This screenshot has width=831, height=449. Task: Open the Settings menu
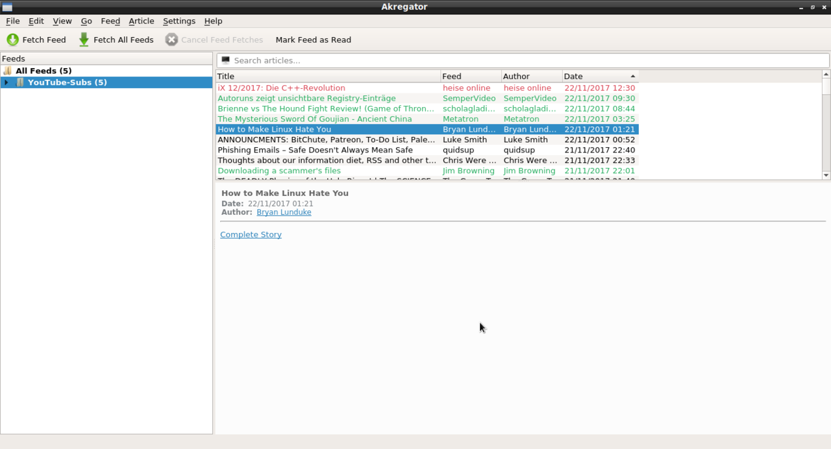[179, 21]
